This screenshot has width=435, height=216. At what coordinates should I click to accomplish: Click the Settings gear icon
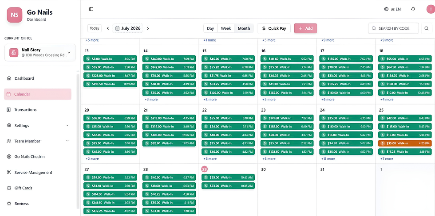pos(9,126)
